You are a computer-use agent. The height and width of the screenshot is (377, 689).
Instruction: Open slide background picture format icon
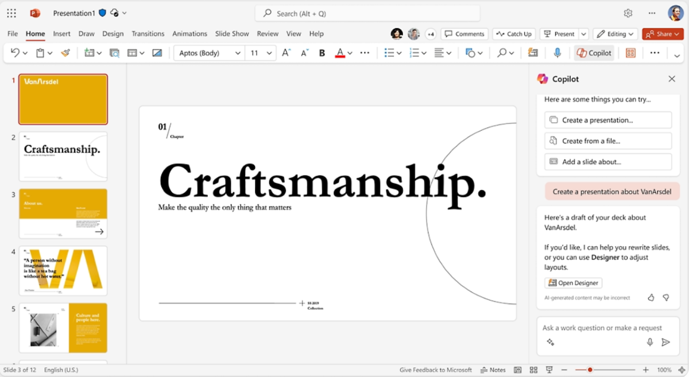pyautogui.click(x=157, y=53)
